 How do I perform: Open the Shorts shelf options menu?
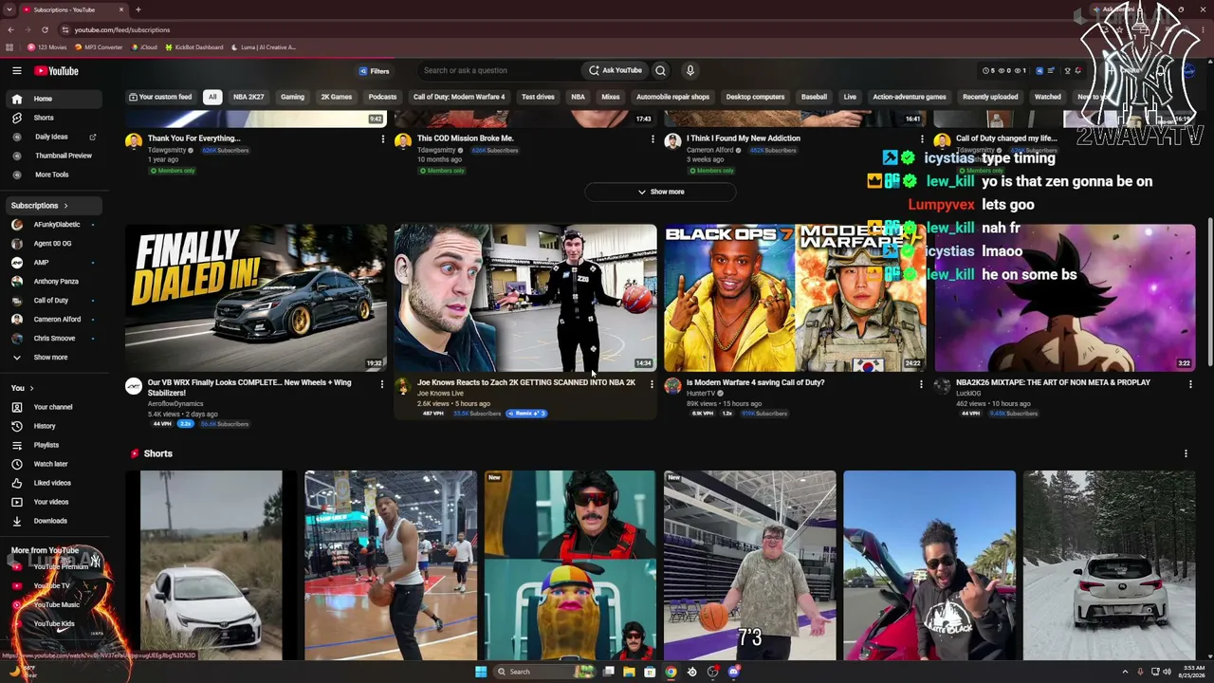point(1186,453)
